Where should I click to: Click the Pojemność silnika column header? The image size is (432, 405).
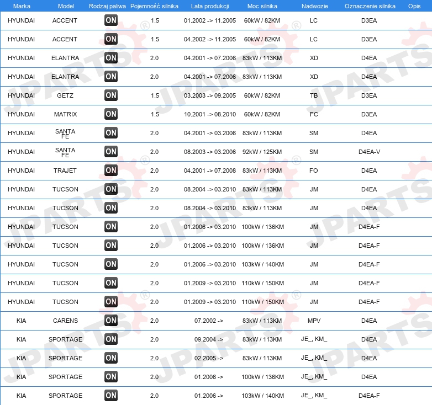(154, 6)
